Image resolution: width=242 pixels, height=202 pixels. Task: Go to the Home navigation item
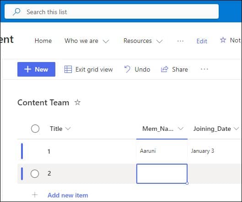click(x=43, y=41)
